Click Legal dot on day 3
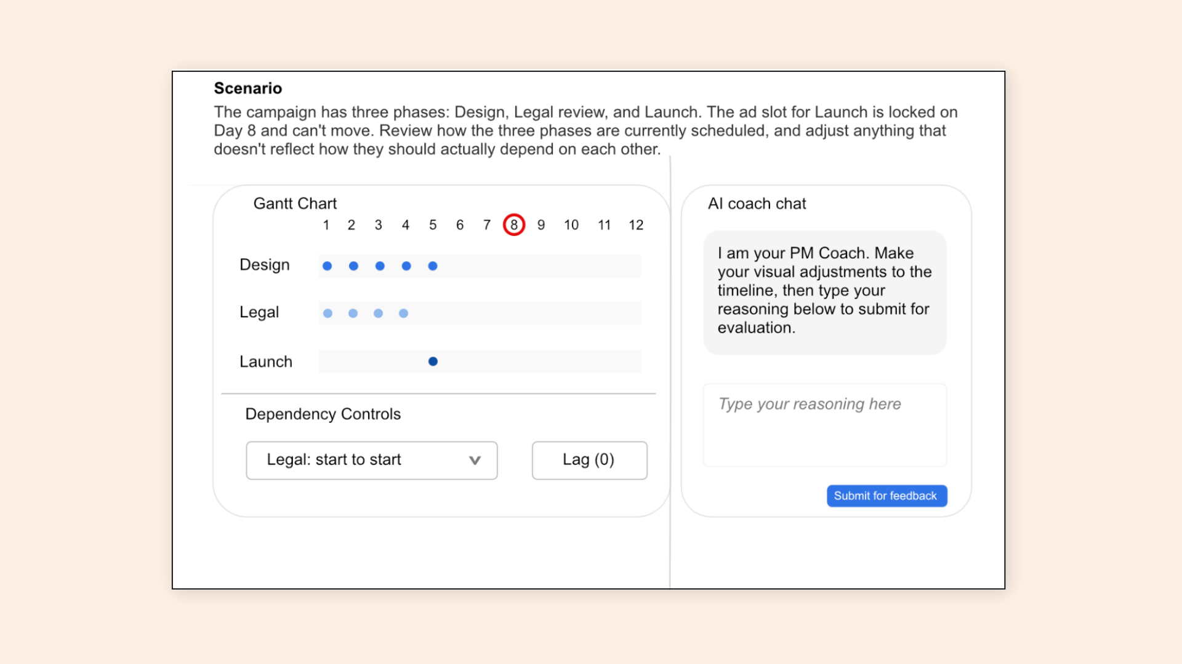The image size is (1182, 664). (378, 314)
